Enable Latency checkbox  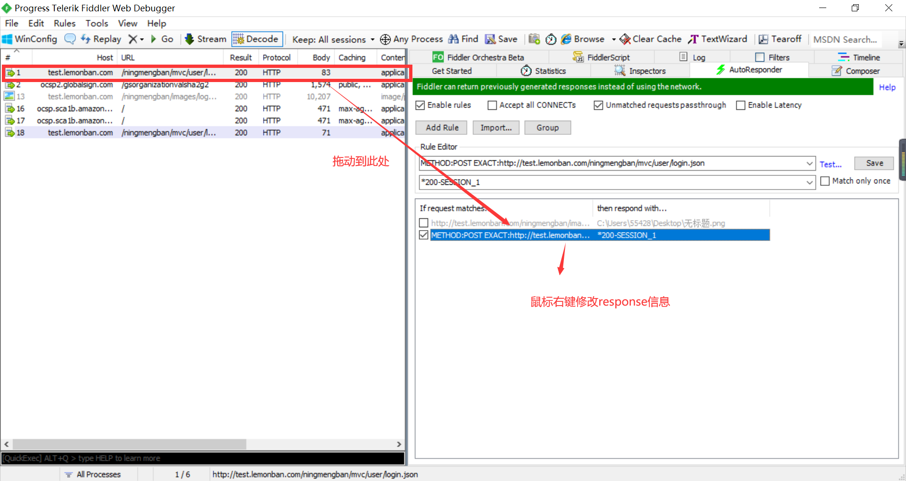coord(741,105)
